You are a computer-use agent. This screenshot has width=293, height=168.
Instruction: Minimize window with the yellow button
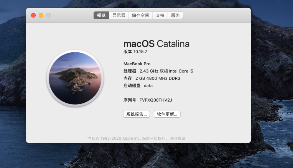[41, 15]
